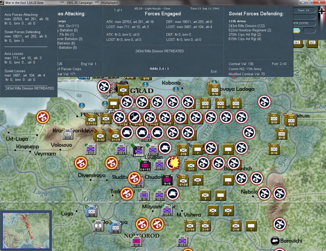326x251 pixels.
Task: Select the 243rd Rifle Division (122) entry
Action: pyautogui.click(x=247, y=26)
